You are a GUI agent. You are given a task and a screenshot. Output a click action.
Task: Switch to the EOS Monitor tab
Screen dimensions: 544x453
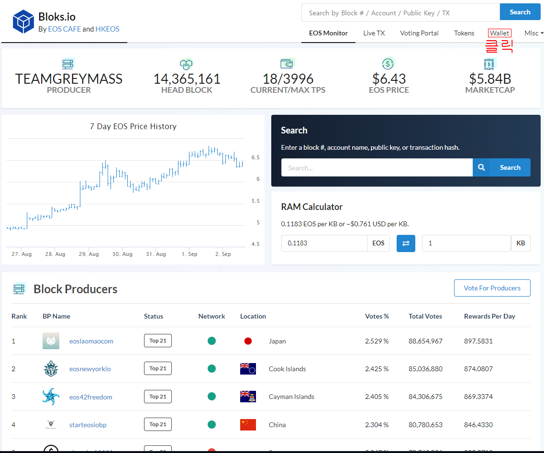(x=328, y=33)
